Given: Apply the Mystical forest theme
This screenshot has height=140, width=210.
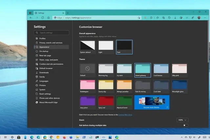Looking at the screenshot, I should click(x=124, y=102).
